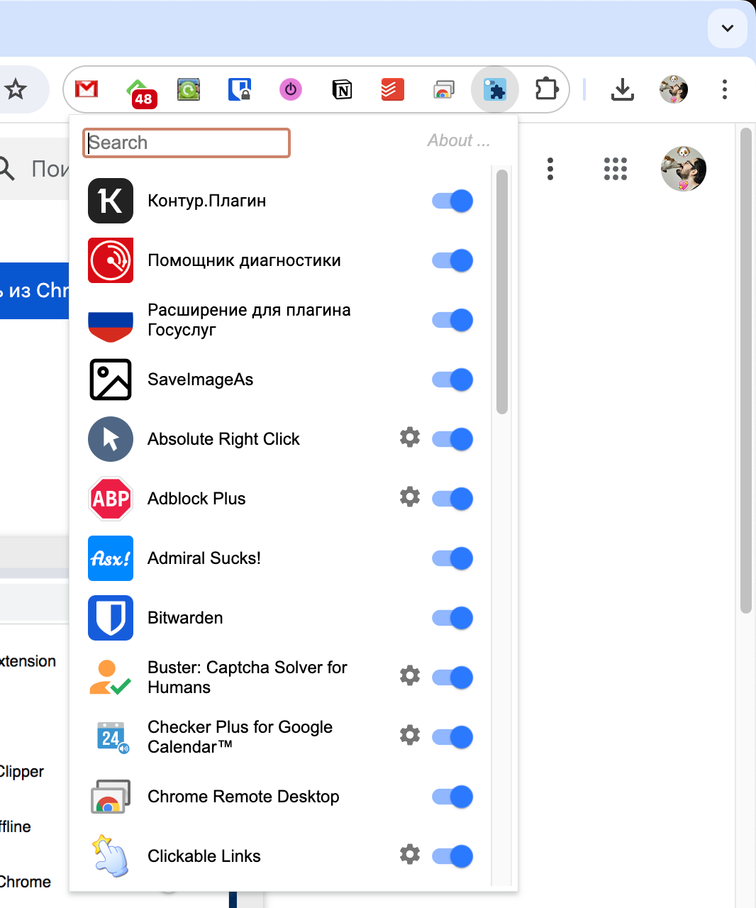The image size is (756, 908).
Task: Click the extension list scrollbar
Action: tap(502, 292)
